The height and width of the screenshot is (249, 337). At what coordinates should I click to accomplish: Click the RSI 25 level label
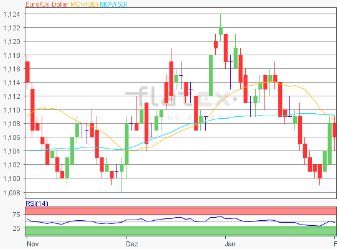(17, 228)
